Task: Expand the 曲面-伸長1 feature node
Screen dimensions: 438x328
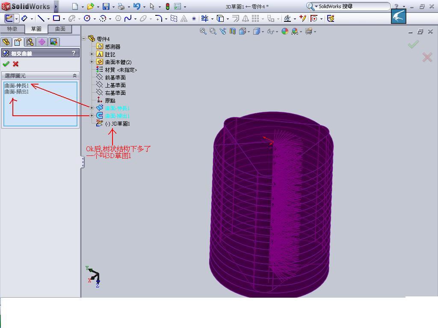Action: [92, 108]
